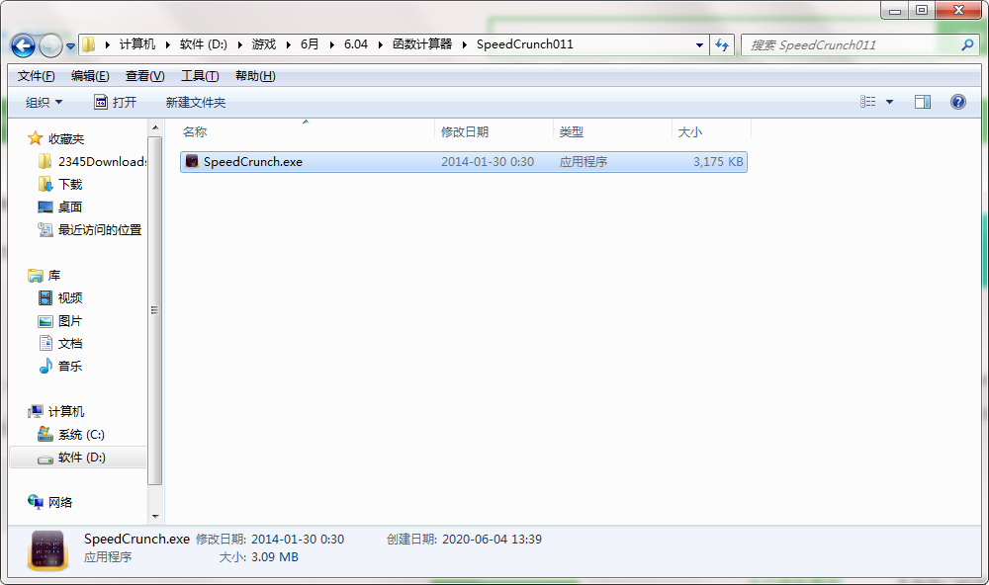Click the help question mark button
Image resolution: width=989 pixels, height=585 pixels.
click(956, 101)
